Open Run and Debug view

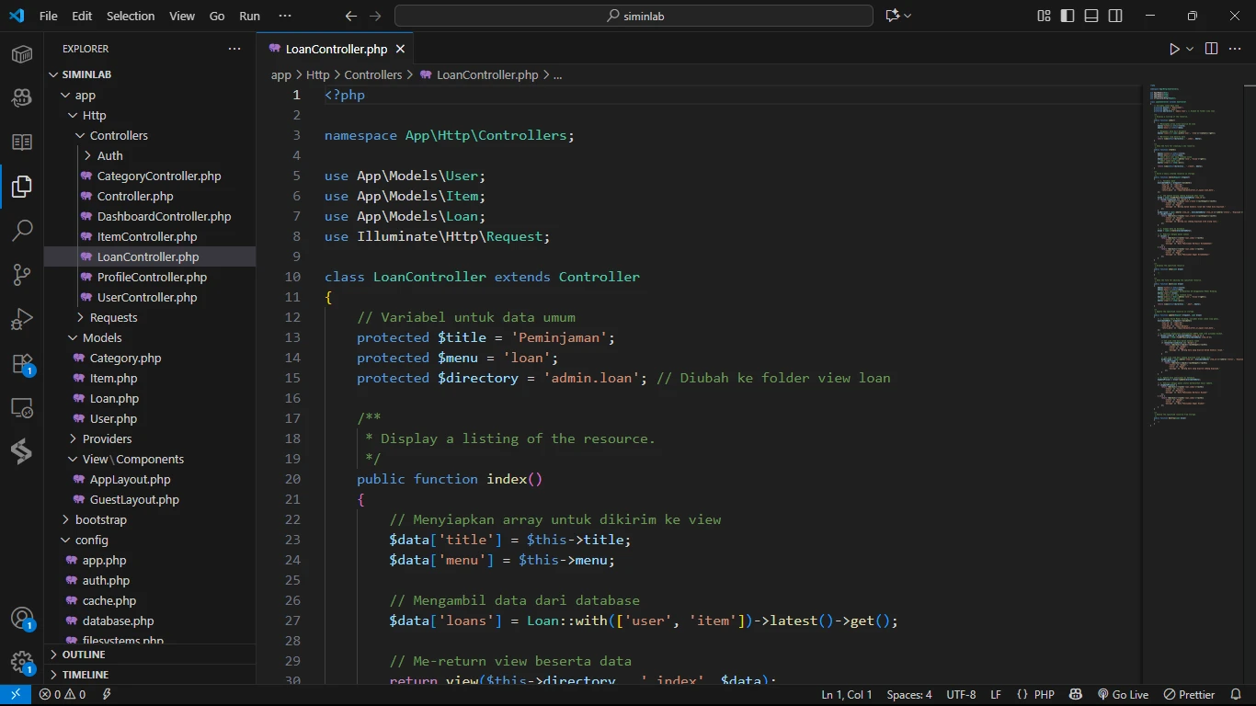point(22,319)
